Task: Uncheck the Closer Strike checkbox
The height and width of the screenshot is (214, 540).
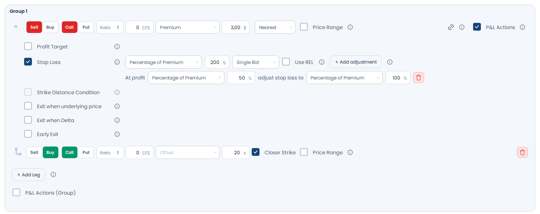Action: (x=256, y=152)
